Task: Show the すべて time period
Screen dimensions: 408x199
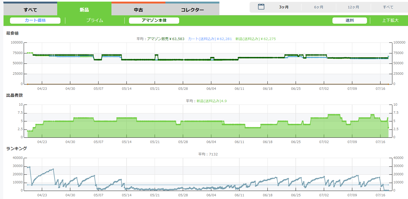Action: (x=388, y=7)
